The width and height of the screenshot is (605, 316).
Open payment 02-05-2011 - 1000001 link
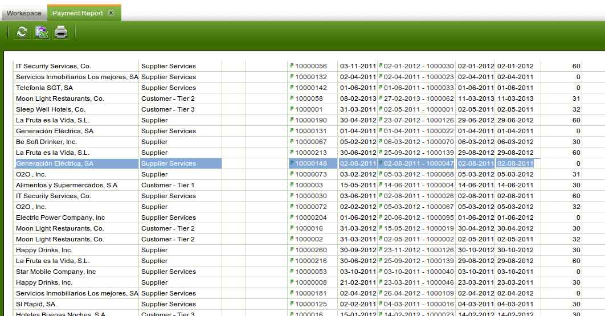(x=419, y=109)
